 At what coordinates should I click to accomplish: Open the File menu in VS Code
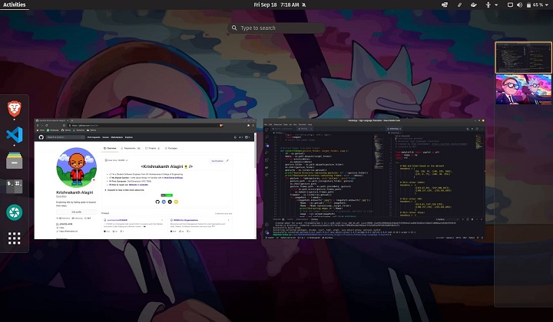tap(266, 124)
